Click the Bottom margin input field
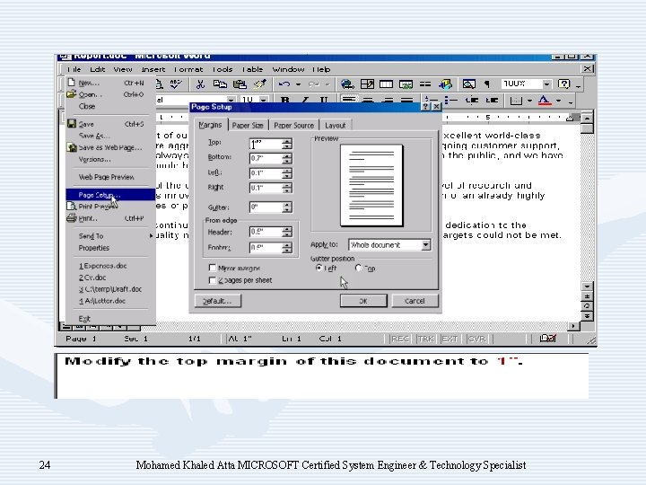 [x=266, y=158]
